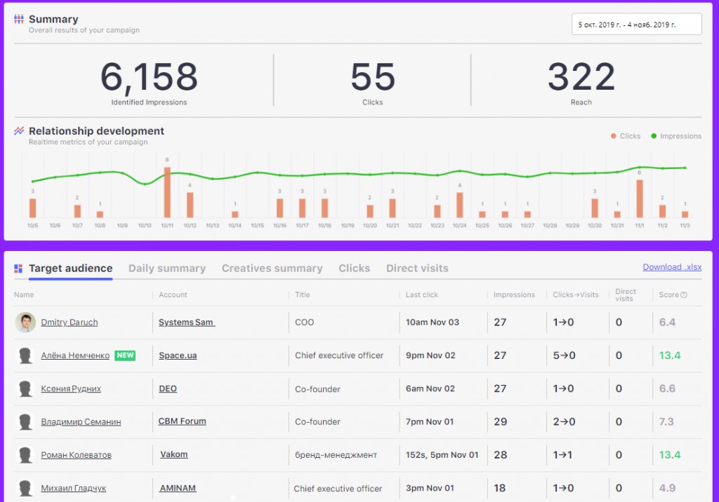Open the Direct visits tab
The height and width of the screenshot is (502, 719).
417,269
